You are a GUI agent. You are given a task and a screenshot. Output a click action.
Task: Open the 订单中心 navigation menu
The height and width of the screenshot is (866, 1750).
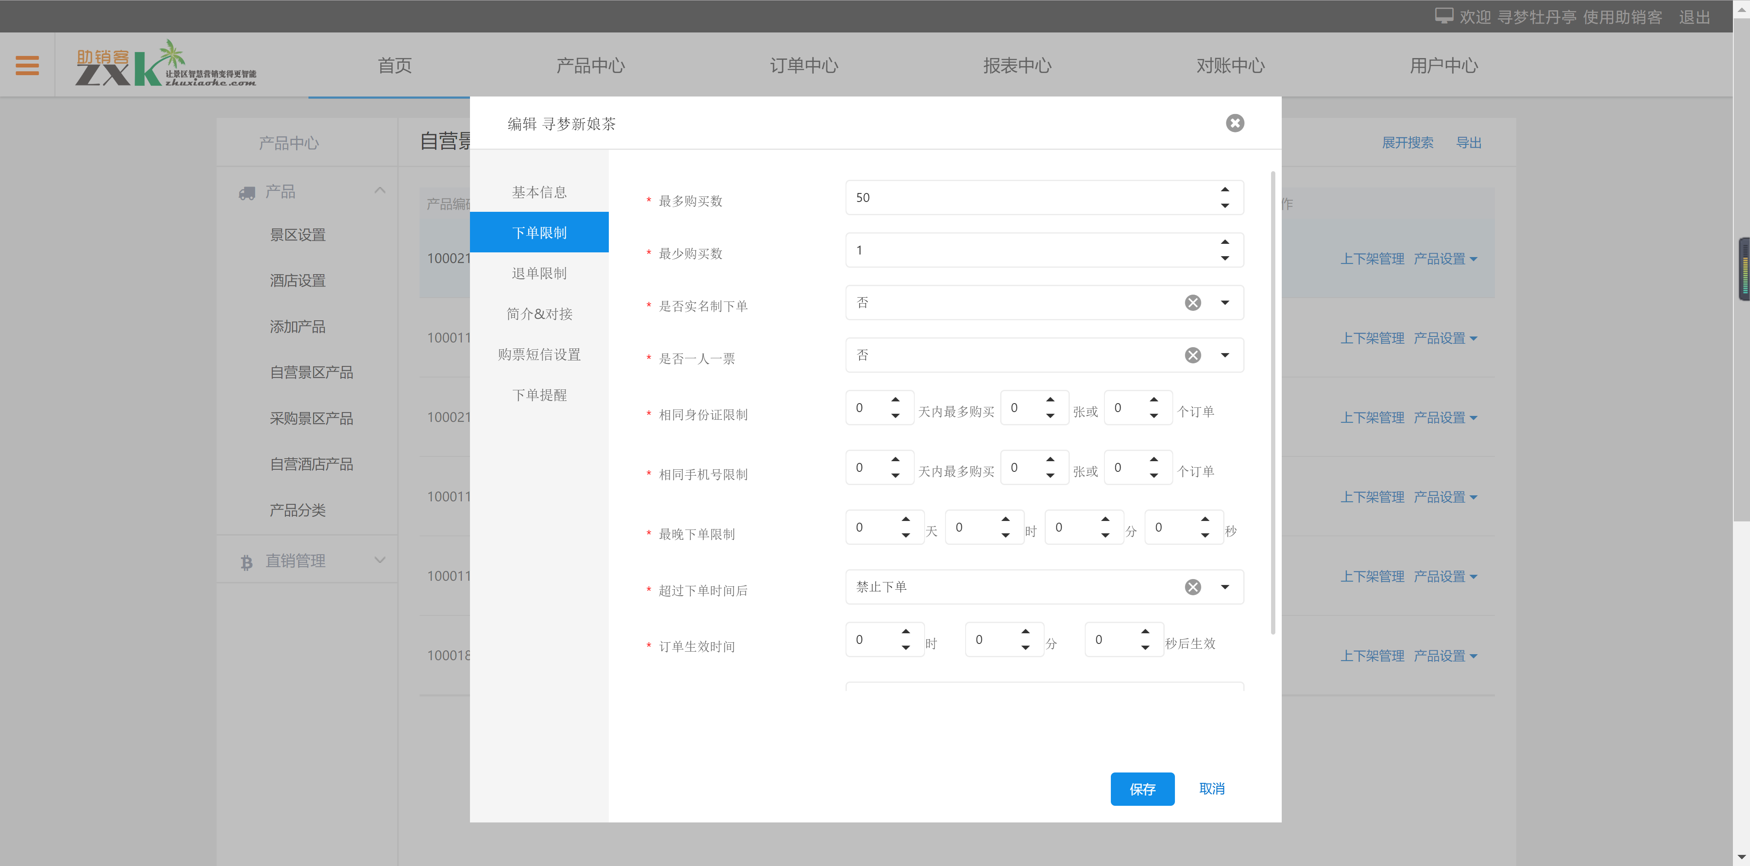tap(804, 66)
